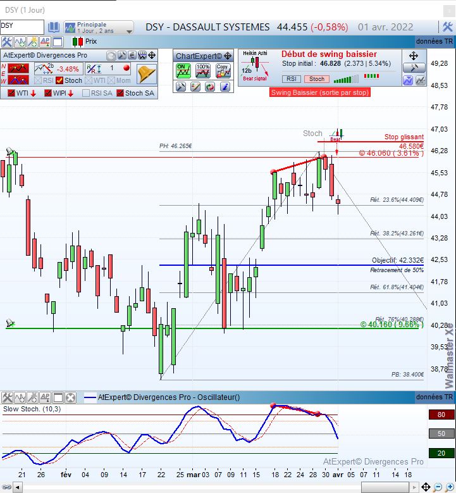Image resolution: width=456 pixels, height=493 pixels.
Task: Open the tools wrench icon in the title bar
Action: [x=448, y=27]
